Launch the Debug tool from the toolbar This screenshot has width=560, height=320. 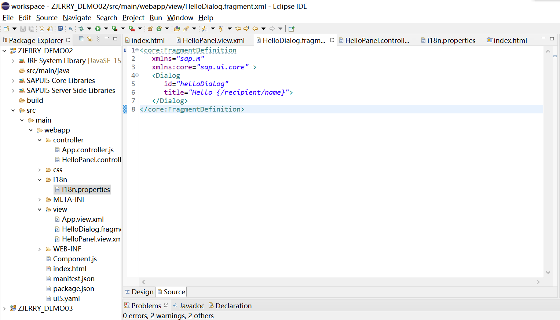(81, 28)
